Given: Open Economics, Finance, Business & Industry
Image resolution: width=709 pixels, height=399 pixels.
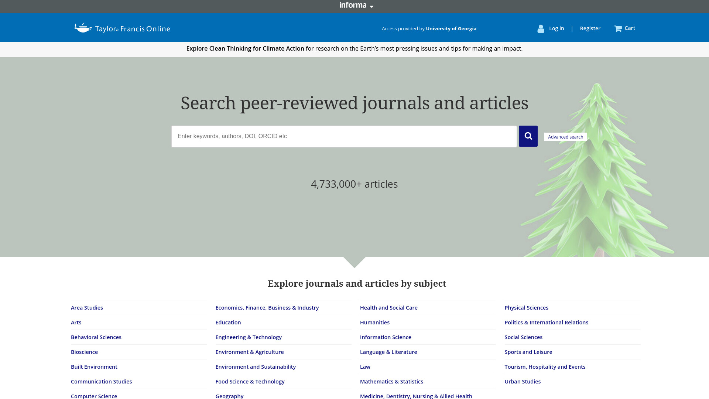Looking at the screenshot, I should tap(267, 308).
